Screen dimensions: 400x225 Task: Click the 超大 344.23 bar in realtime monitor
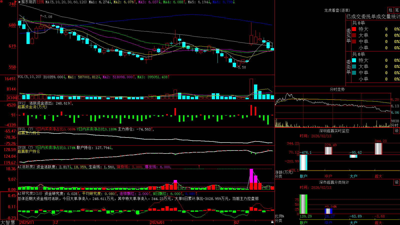point(378,149)
